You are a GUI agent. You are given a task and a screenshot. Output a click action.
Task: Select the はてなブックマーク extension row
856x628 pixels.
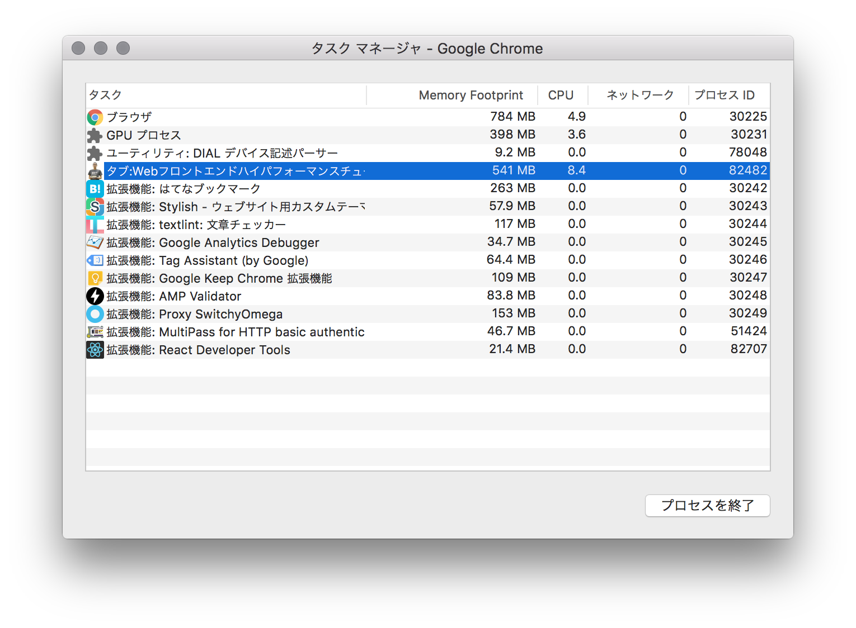pyautogui.click(x=428, y=189)
